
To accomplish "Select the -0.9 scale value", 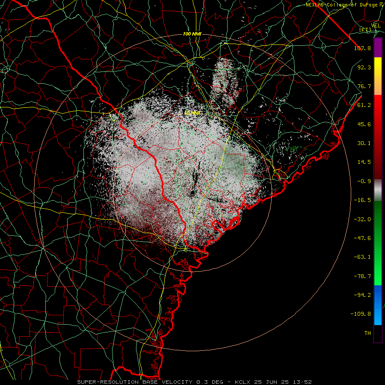I will click(x=364, y=181).
